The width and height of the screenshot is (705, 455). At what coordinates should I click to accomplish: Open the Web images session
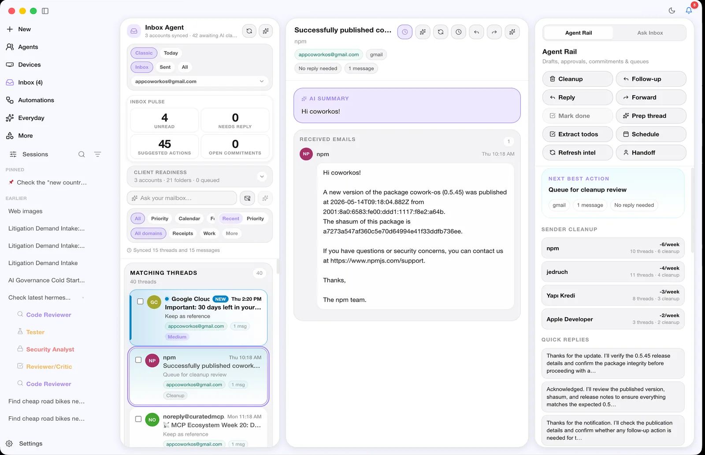(x=26, y=211)
